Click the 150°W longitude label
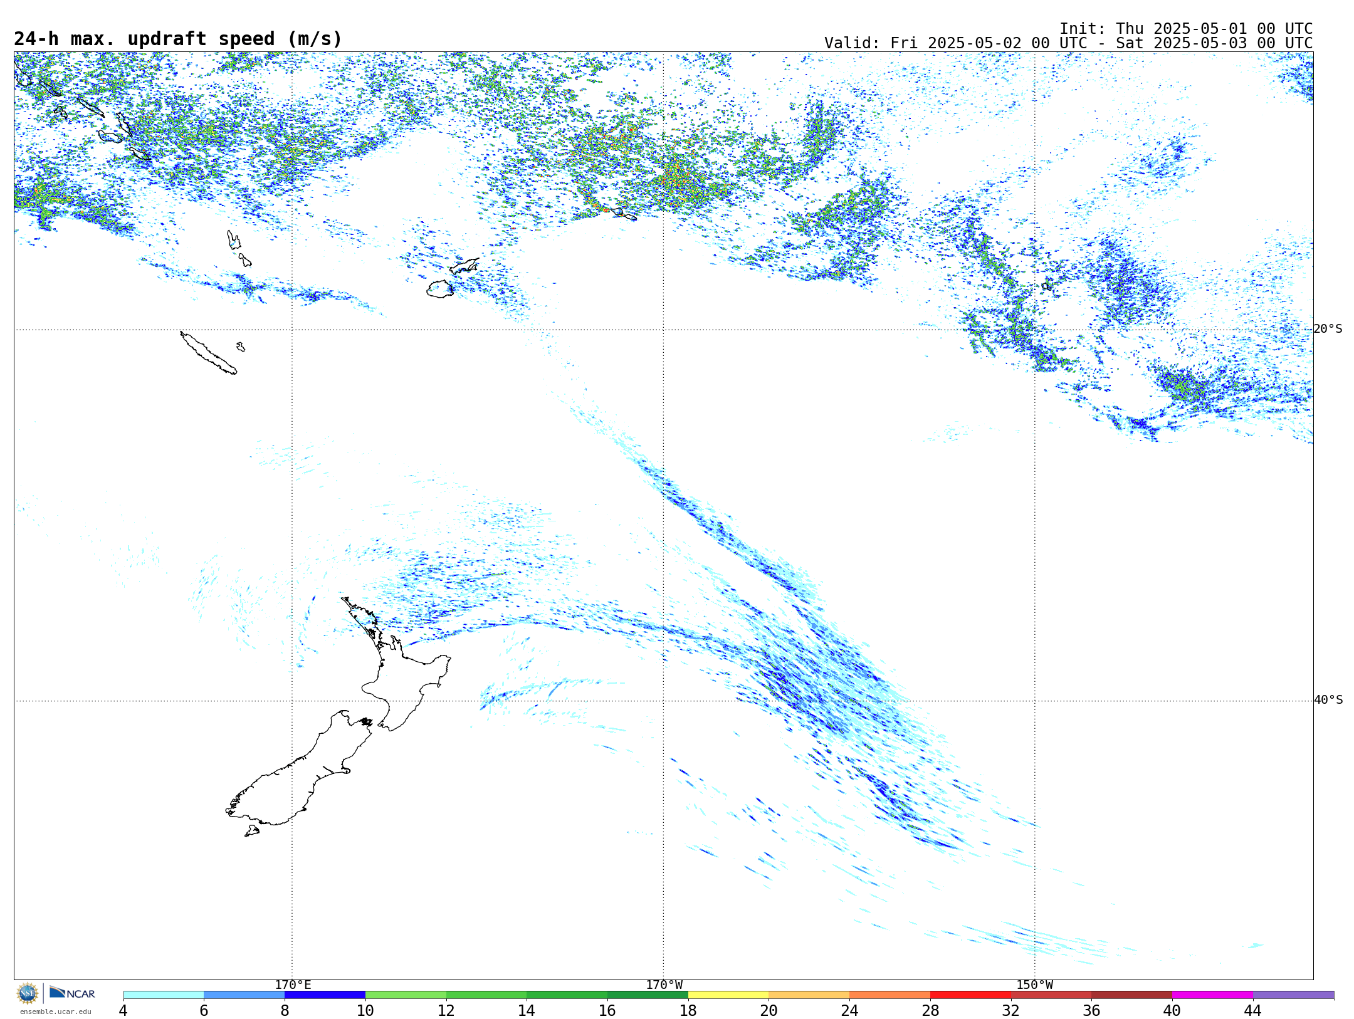 coord(1035,985)
